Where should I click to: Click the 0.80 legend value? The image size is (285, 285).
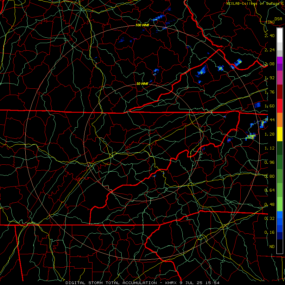(269, 176)
